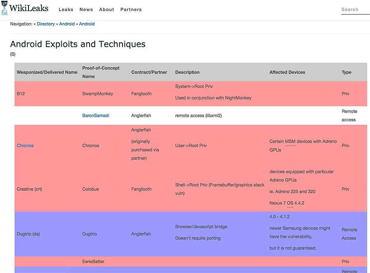Open the last Android breadcrumb link

tap(87, 24)
